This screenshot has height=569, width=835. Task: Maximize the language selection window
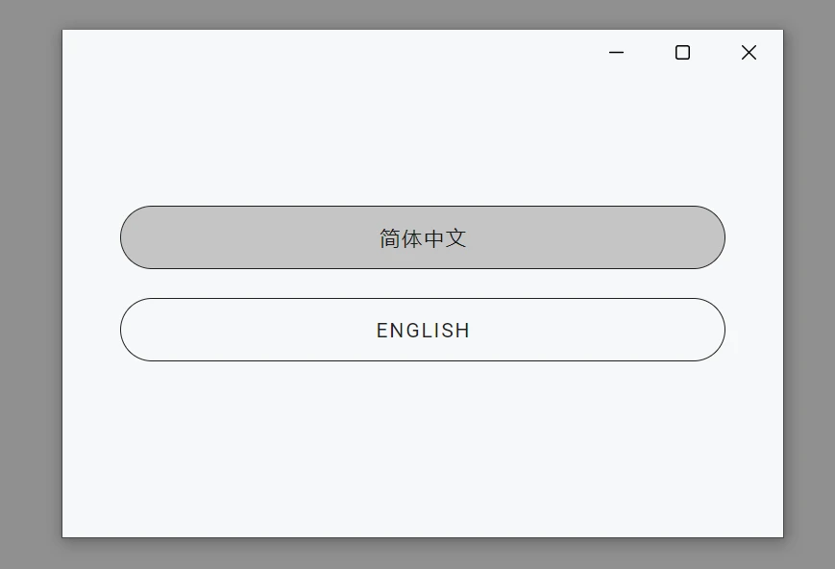pos(682,52)
